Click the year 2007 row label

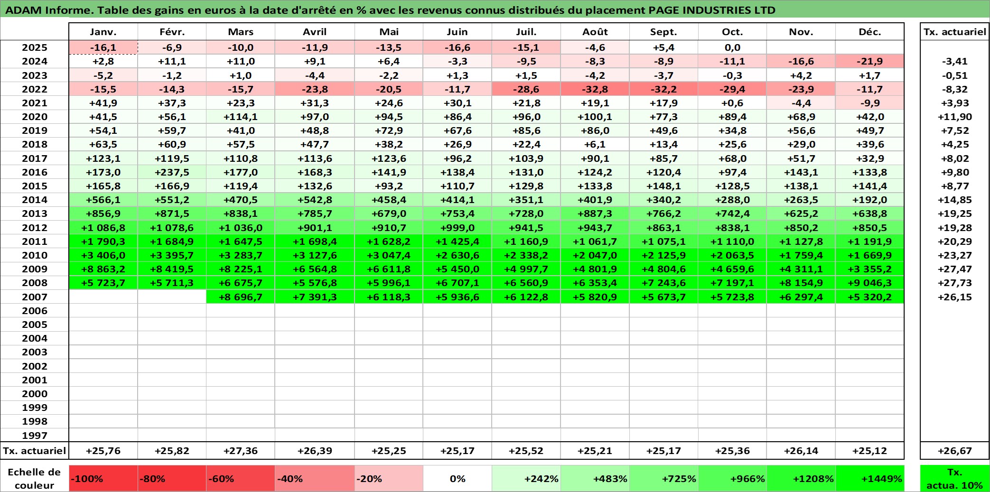pyautogui.click(x=35, y=297)
